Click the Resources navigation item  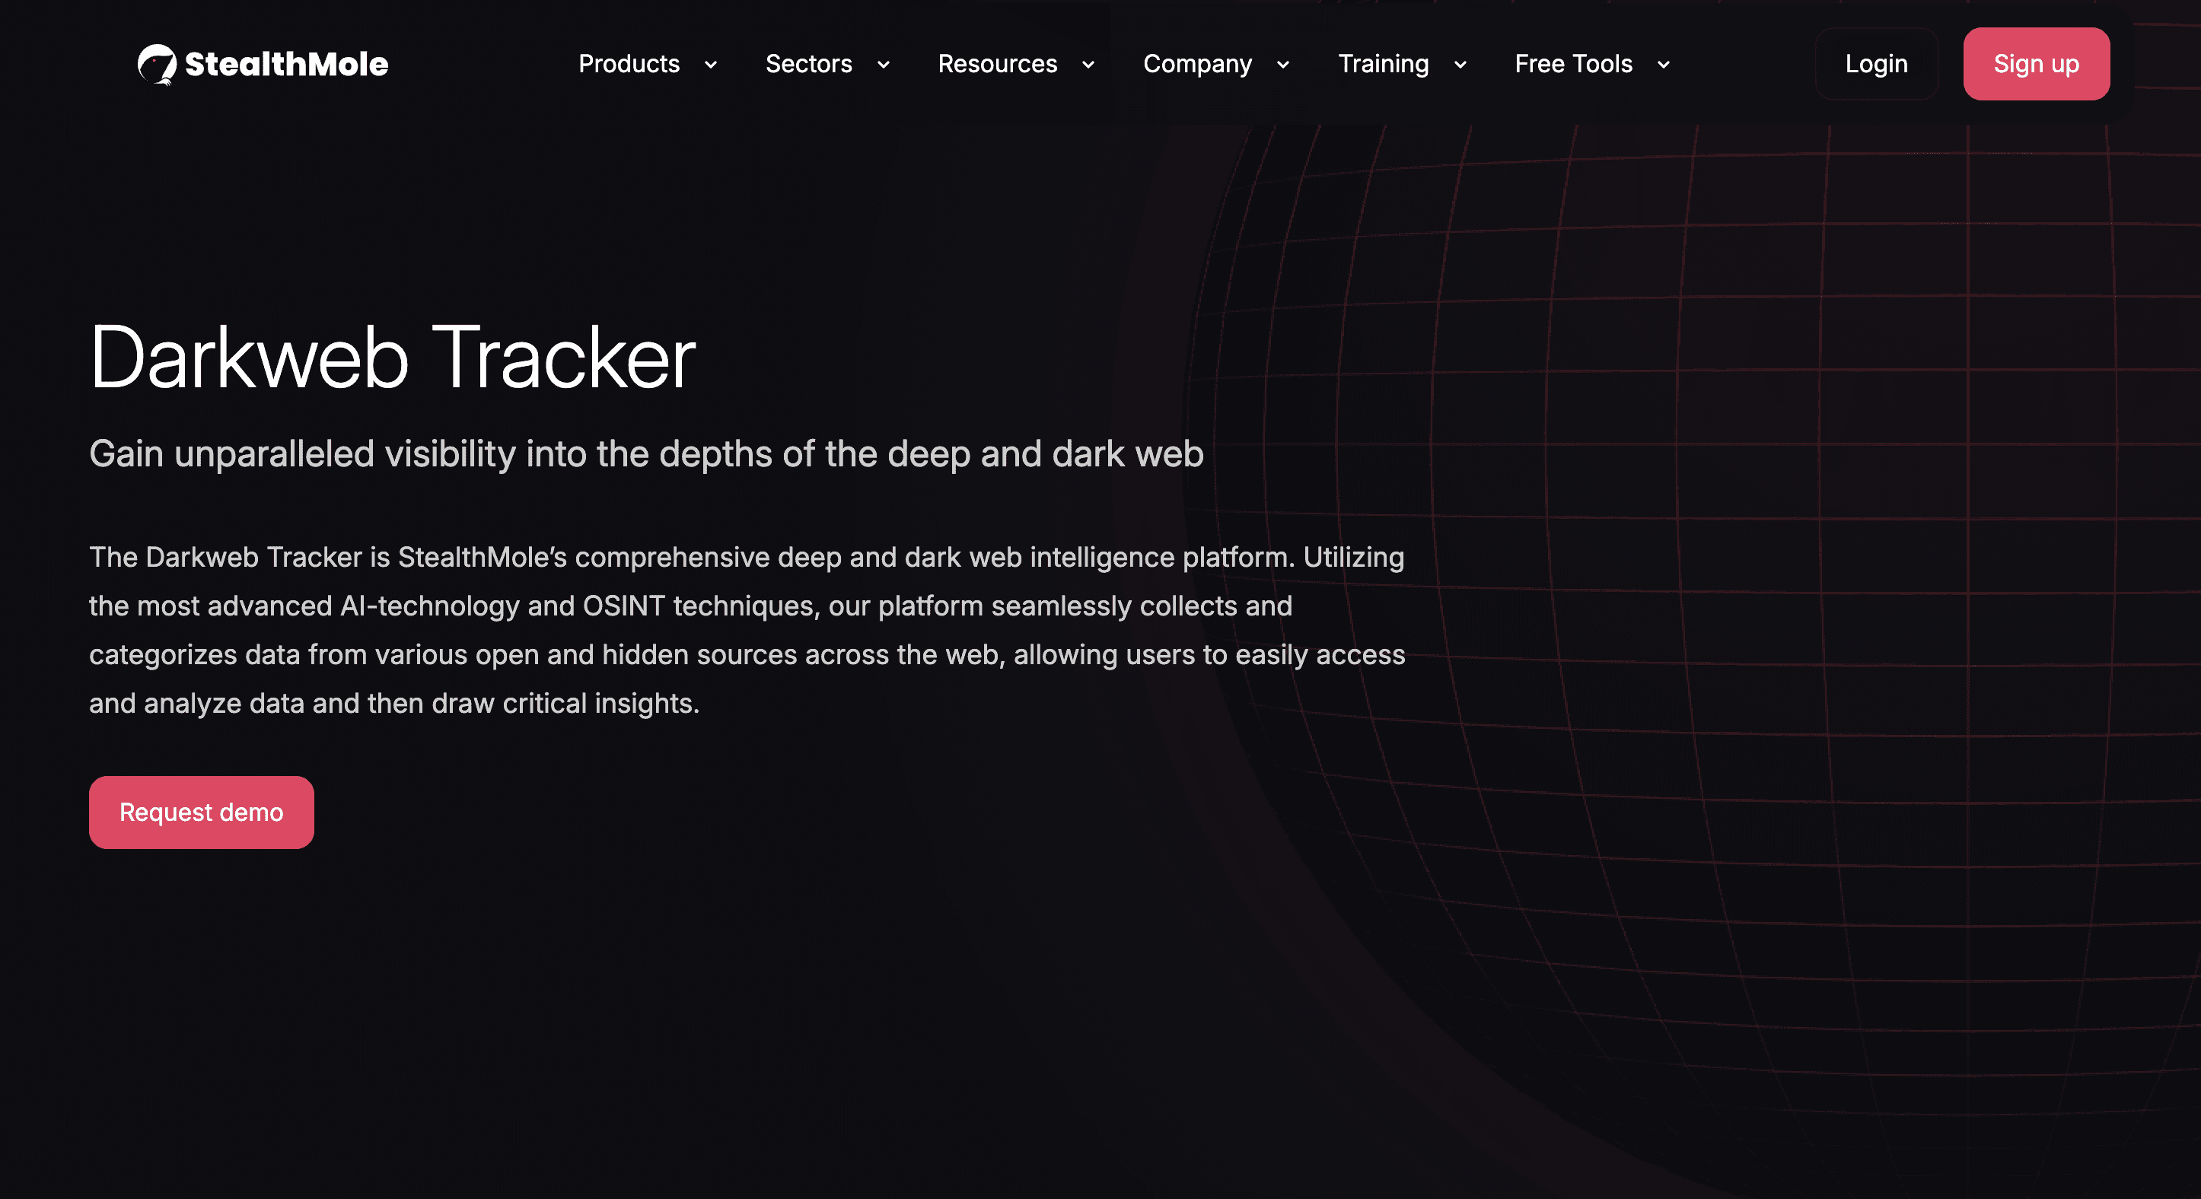pos(997,64)
